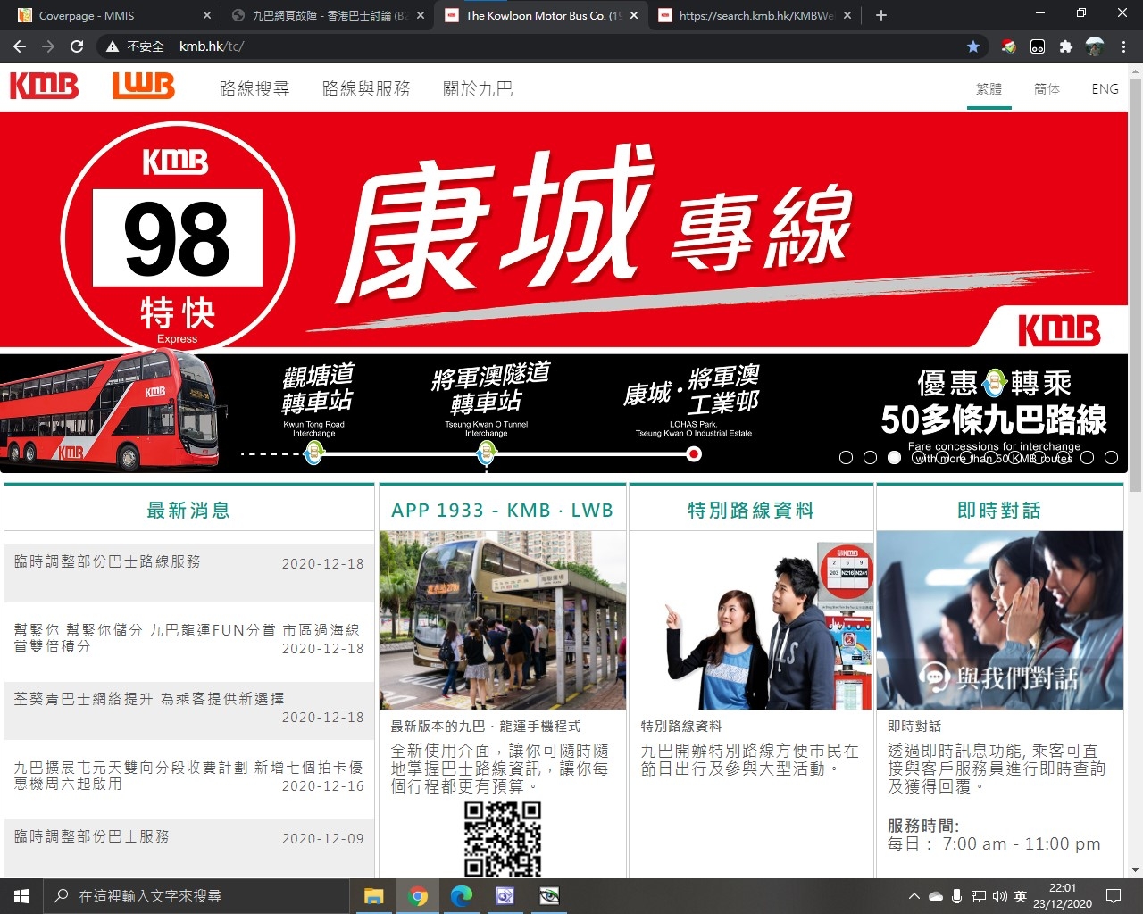Click the volume speaker tray icon
The width and height of the screenshot is (1143, 914).
[999, 896]
